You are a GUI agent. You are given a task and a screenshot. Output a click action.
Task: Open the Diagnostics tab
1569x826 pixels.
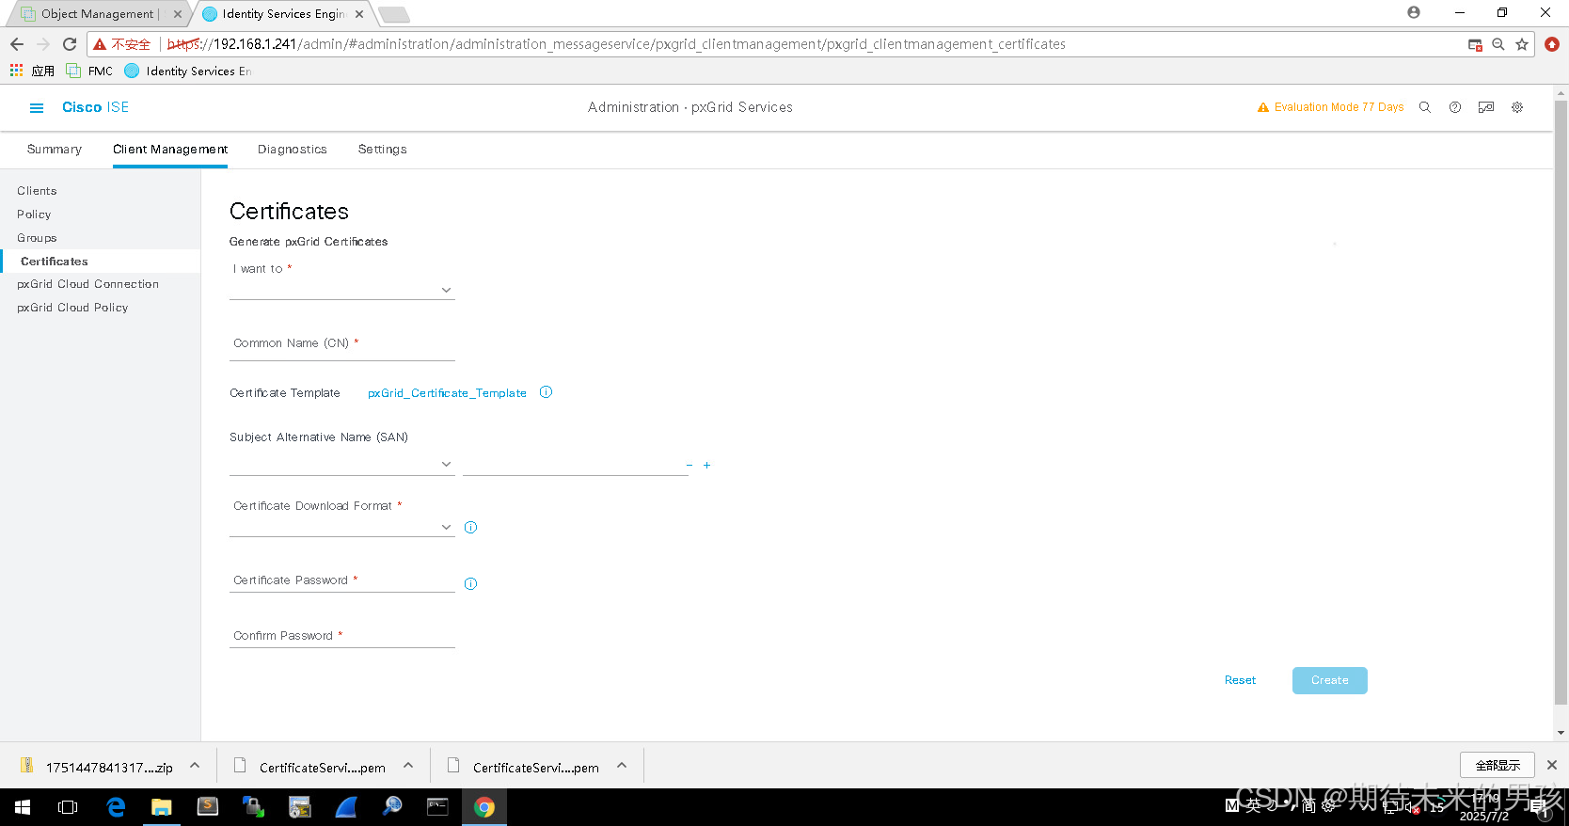[293, 150]
